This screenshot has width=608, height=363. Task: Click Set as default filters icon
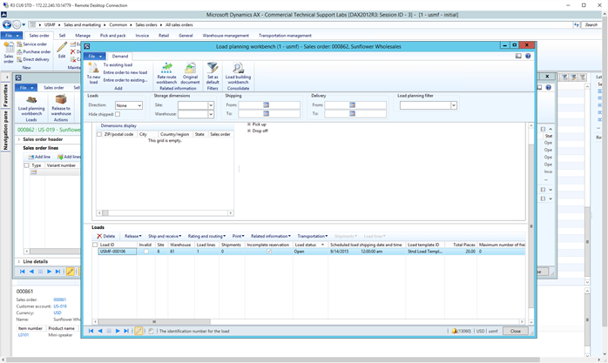coord(212,68)
